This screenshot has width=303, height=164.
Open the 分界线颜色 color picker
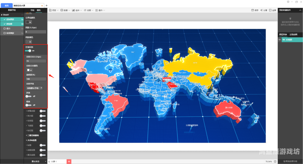tap(29, 22)
